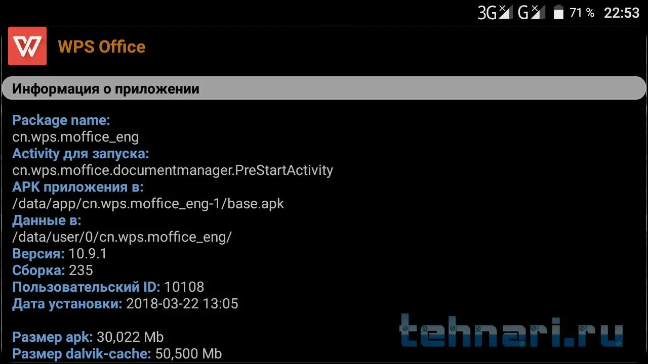Tap the Activity для запуска label
Screen dimensions: 648x364
[x=80, y=154]
